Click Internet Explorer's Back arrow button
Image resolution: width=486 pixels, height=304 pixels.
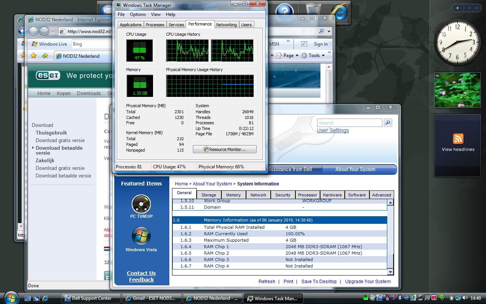tap(34, 32)
